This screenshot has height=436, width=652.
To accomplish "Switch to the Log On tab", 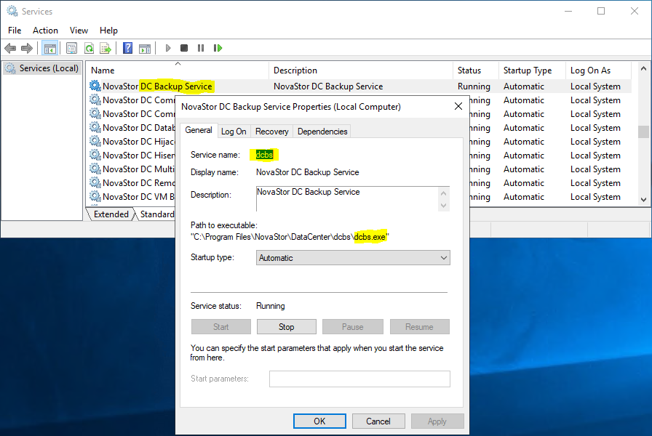I will [234, 132].
